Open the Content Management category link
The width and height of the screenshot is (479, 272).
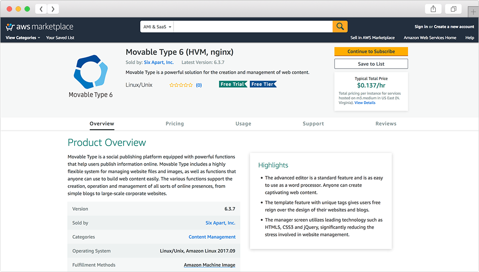212,237
